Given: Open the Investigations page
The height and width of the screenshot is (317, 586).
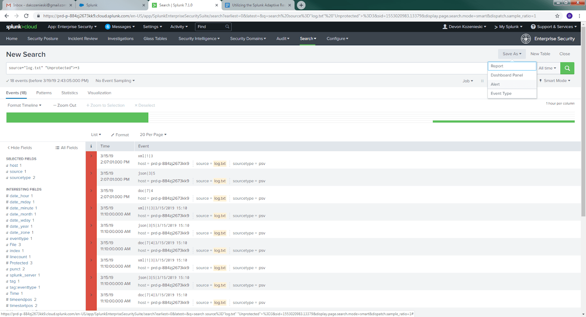Looking at the screenshot, I should (120, 39).
